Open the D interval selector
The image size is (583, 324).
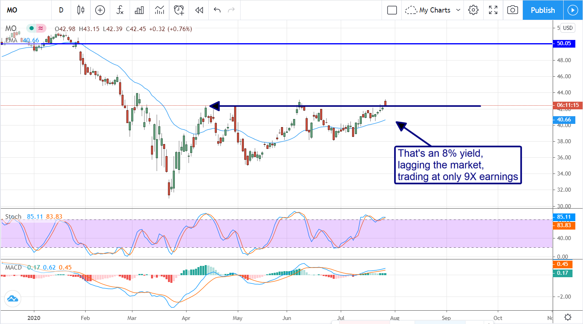[61, 10]
